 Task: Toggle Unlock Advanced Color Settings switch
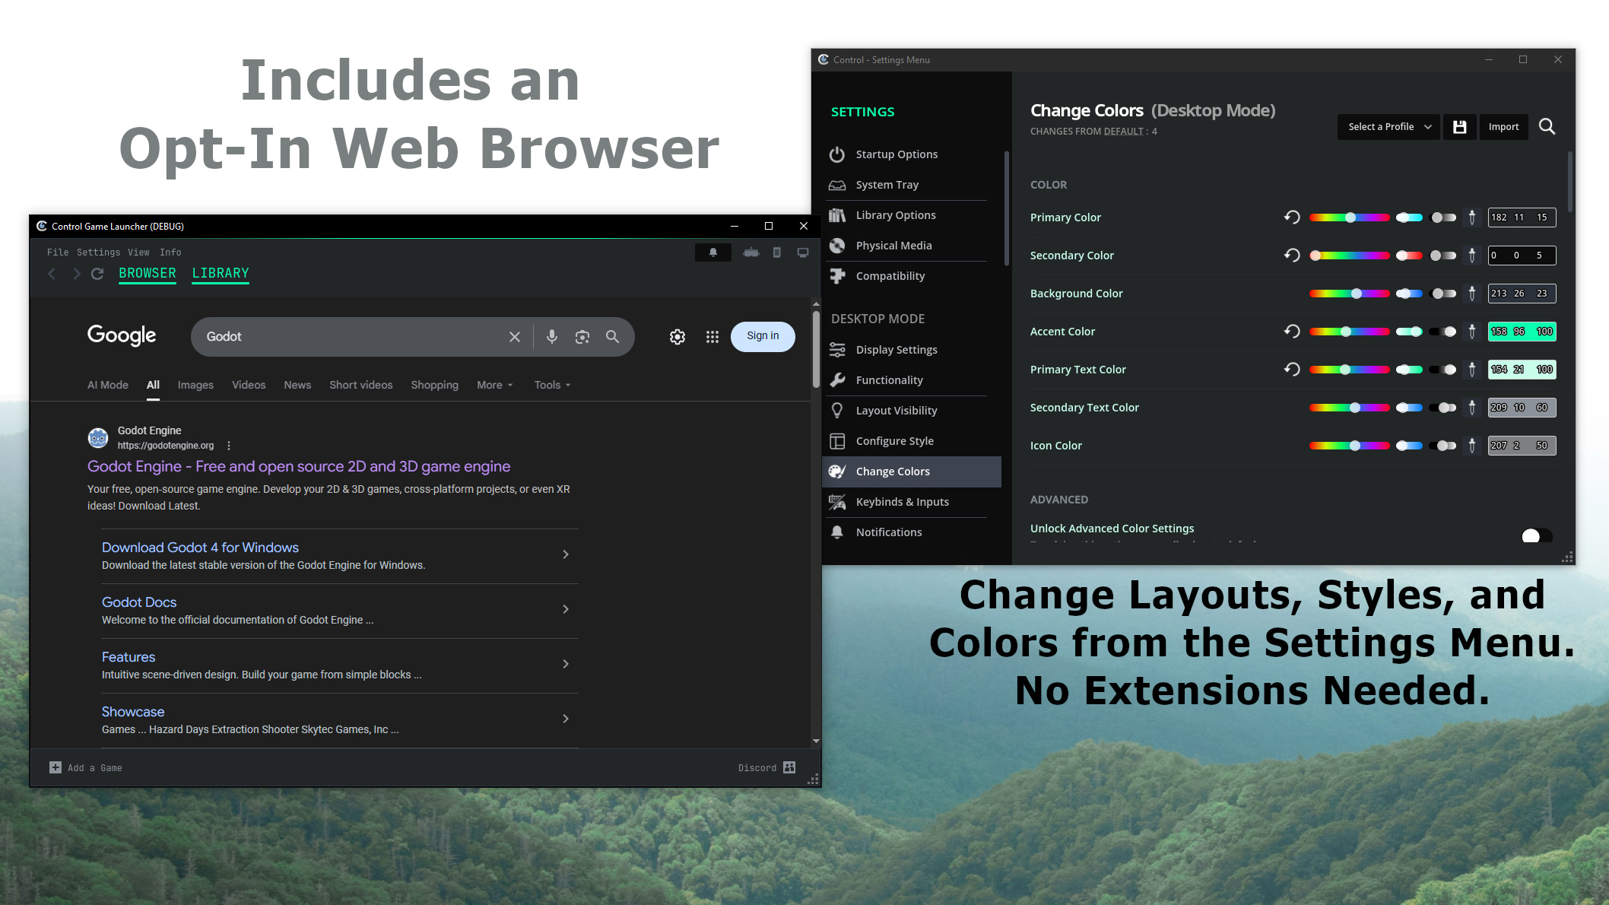pyautogui.click(x=1536, y=536)
